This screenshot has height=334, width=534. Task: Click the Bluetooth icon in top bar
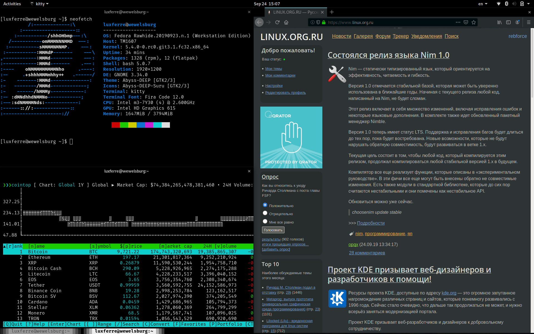[506, 4]
